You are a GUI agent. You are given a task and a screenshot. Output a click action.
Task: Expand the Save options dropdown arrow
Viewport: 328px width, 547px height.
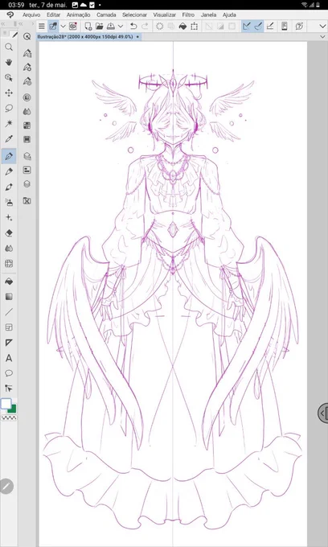pyautogui.click(x=121, y=26)
